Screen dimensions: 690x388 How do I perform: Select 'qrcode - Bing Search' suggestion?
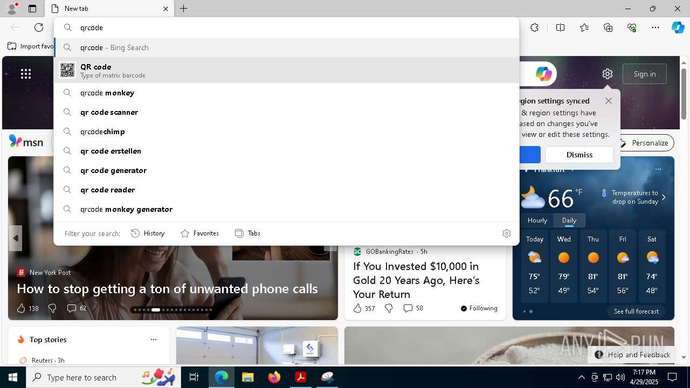click(x=286, y=47)
